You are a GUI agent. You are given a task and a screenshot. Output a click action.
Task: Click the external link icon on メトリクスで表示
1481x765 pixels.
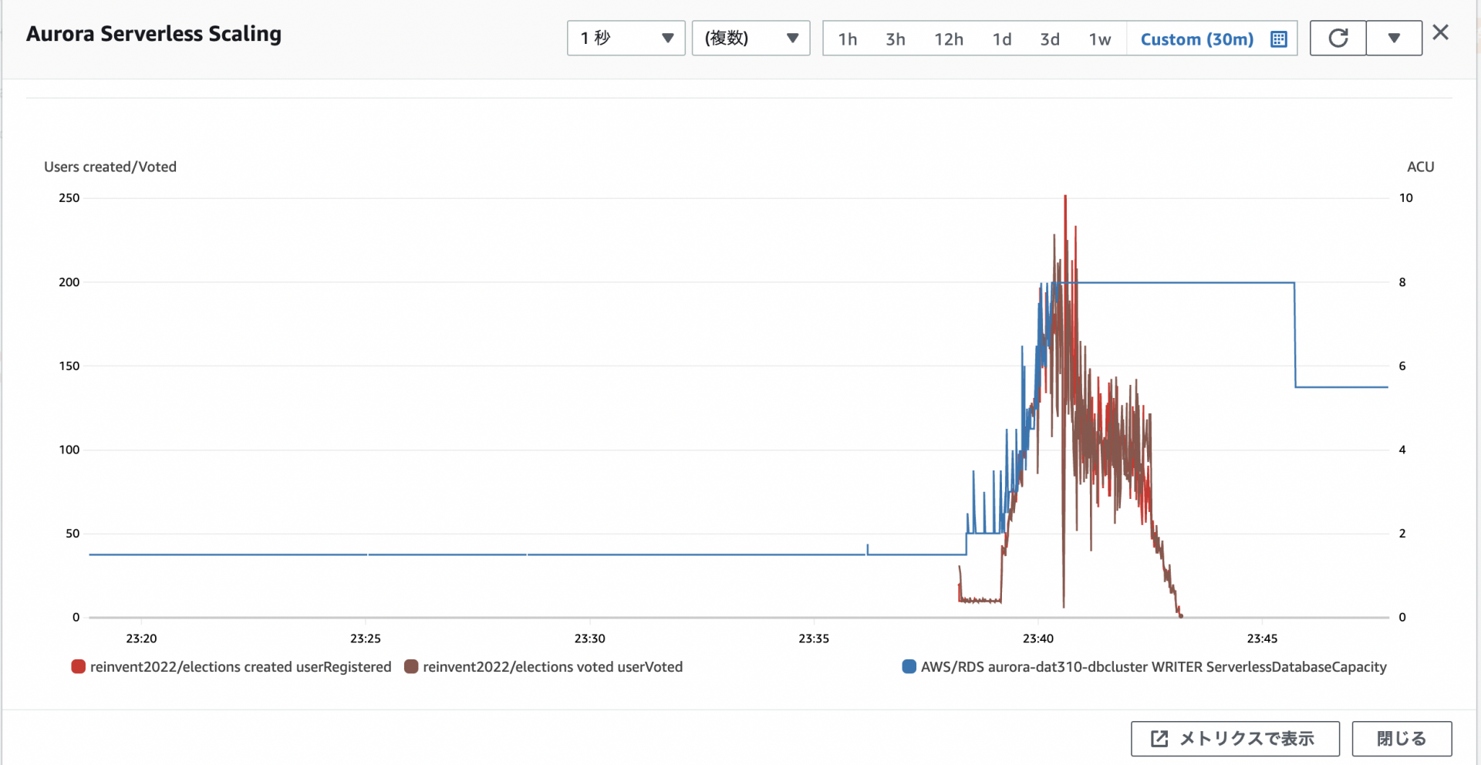coord(1159,739)
